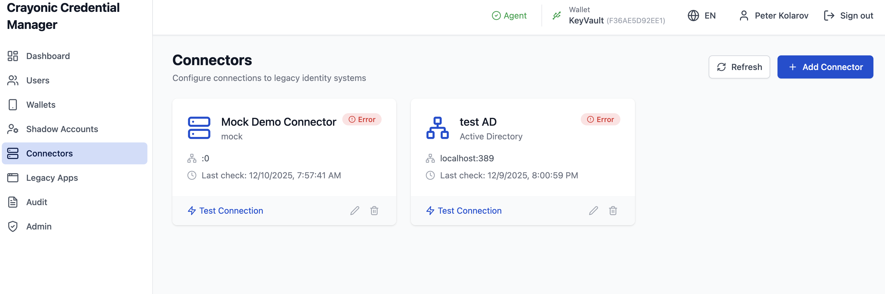Image resolution: width=885 pixels, height=294 pixels.
Task: Click the trash delete icon on Mock Demo Connector
Action: click(x=374, y=211)
